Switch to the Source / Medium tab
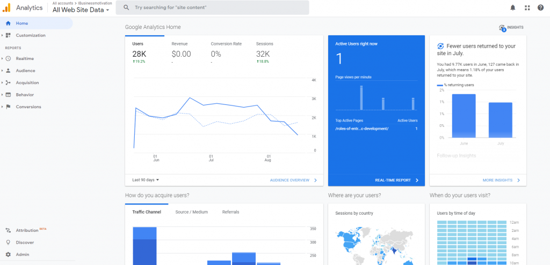 point(192,212)
